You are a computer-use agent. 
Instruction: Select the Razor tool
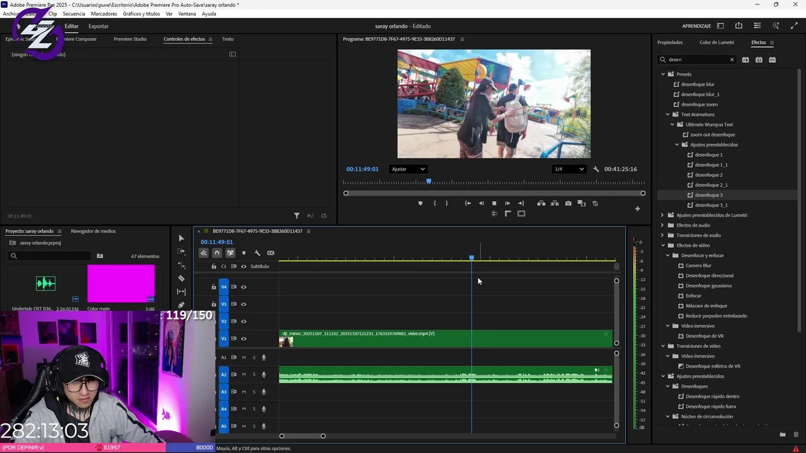point(181,278)
